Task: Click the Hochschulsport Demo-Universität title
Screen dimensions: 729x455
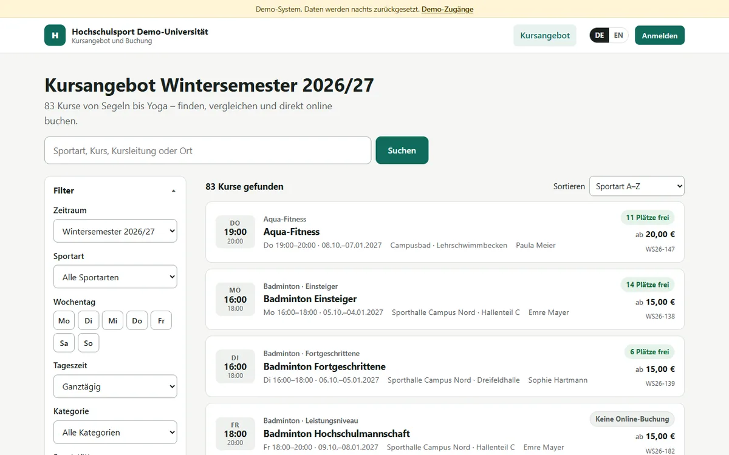Action: click(x=140, y=32)
